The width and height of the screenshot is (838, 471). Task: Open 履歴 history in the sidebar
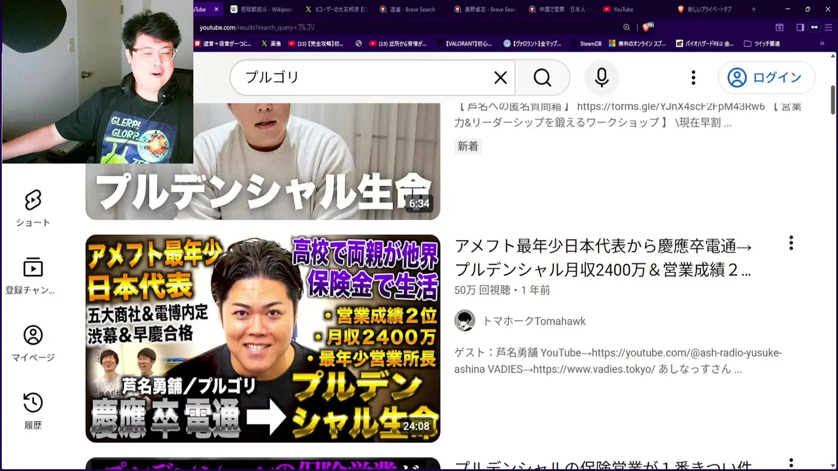(33, 411)
